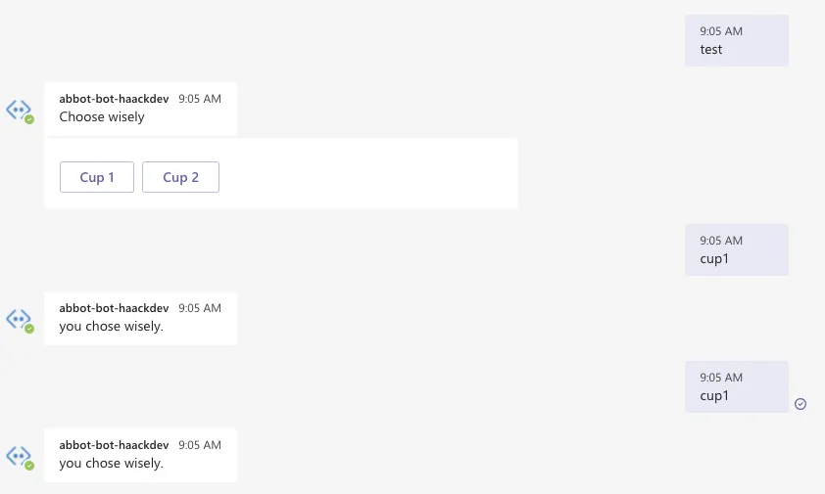Click bot avatar next to last "you chose wisely"
Image resolution: width=825 pixels, height=494 pixels.
tap(20, 456)
